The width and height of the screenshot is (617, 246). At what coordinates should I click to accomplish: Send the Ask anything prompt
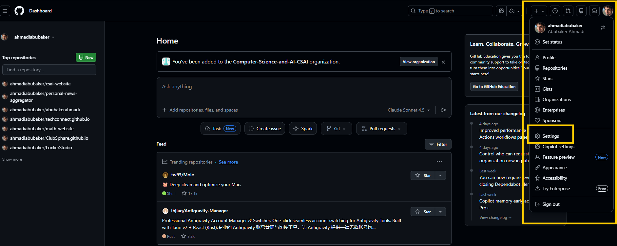click(x=443, y=110)
